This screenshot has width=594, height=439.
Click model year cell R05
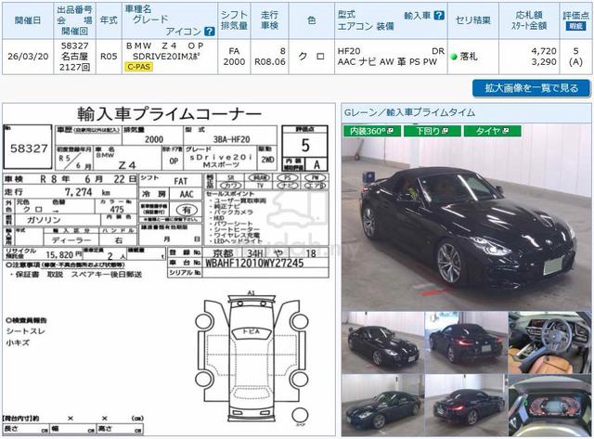click(109, 57)
